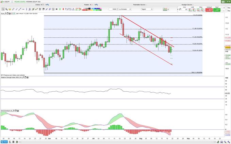Toggle the S checkbox in order panel
231x144 pixels.
pyautogui.click(x=222, y=8)
